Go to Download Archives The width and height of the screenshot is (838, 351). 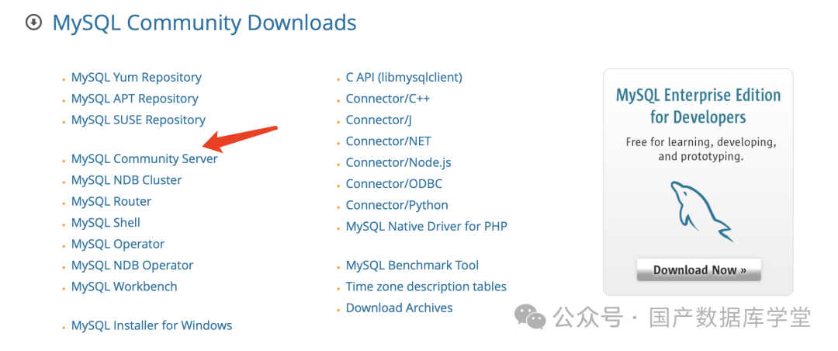[x=400, y=308]
